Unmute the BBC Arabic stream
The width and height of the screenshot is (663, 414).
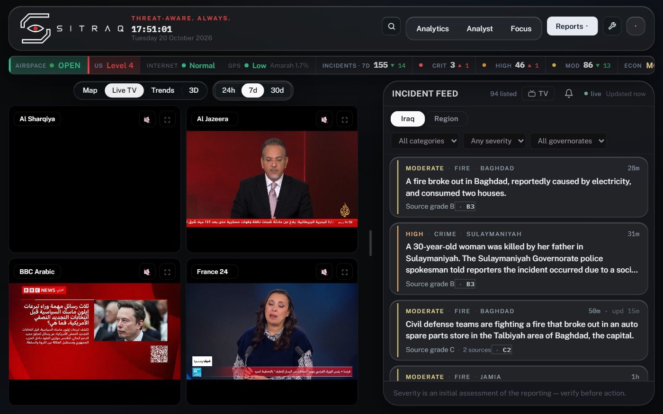[x=147, y=272]
